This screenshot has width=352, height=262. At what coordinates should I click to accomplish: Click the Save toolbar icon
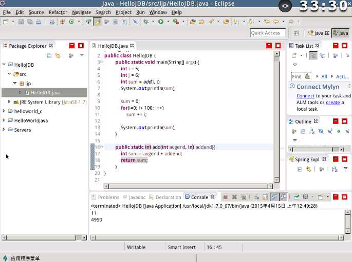coord(21,22)
